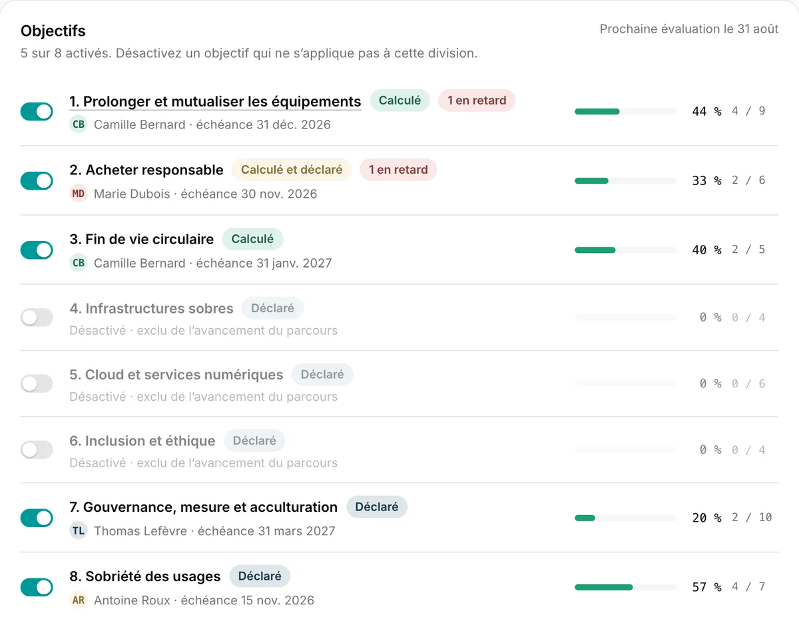Click the 40 % value

pyautogui.click(x=706, y=250)
